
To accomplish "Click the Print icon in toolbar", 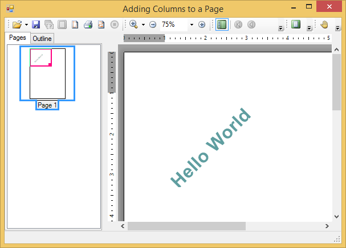I will [88, 24].
